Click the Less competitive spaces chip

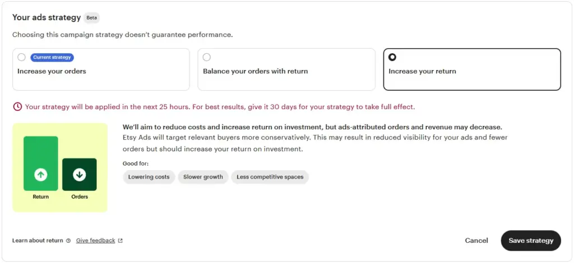tap(270, 177)
